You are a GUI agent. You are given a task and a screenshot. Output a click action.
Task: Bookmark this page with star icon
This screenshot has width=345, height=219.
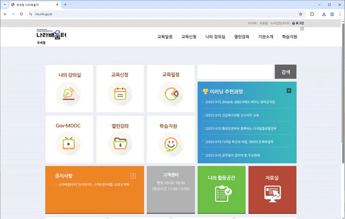coord(301,14)
